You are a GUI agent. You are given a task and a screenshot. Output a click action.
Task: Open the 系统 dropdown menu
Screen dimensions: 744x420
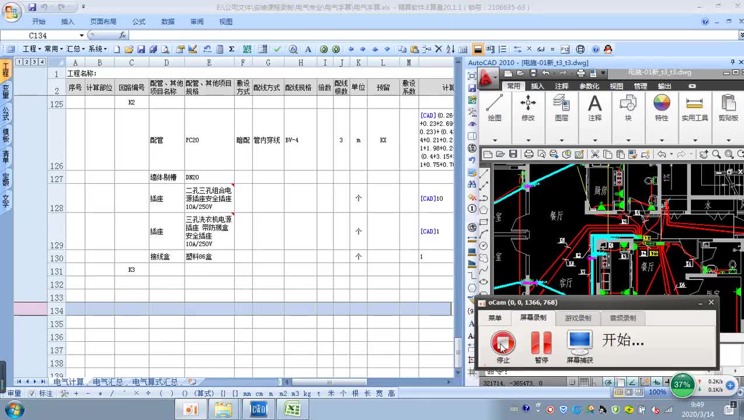[98, 50]
